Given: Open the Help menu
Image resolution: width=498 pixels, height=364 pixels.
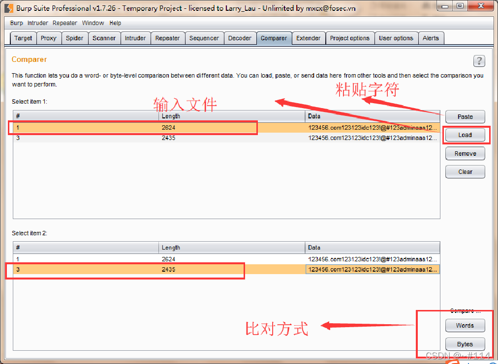Looking at the screenshot, I should 115,23.
